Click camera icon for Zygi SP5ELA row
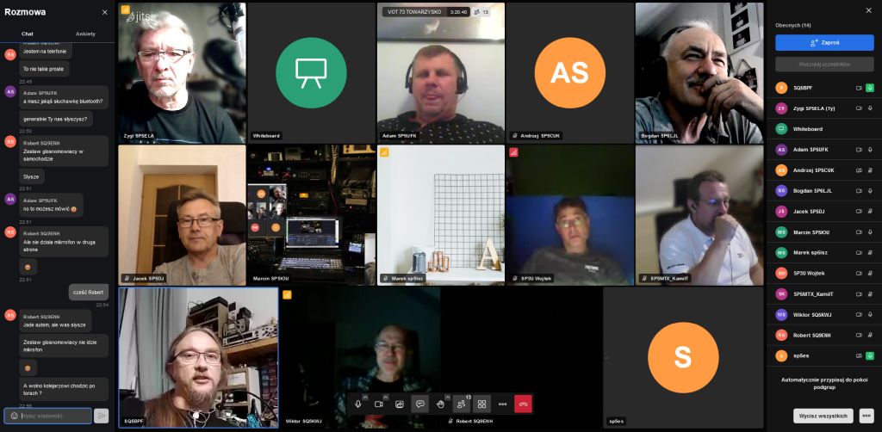 pyautogui.click(x=859, y=108)
